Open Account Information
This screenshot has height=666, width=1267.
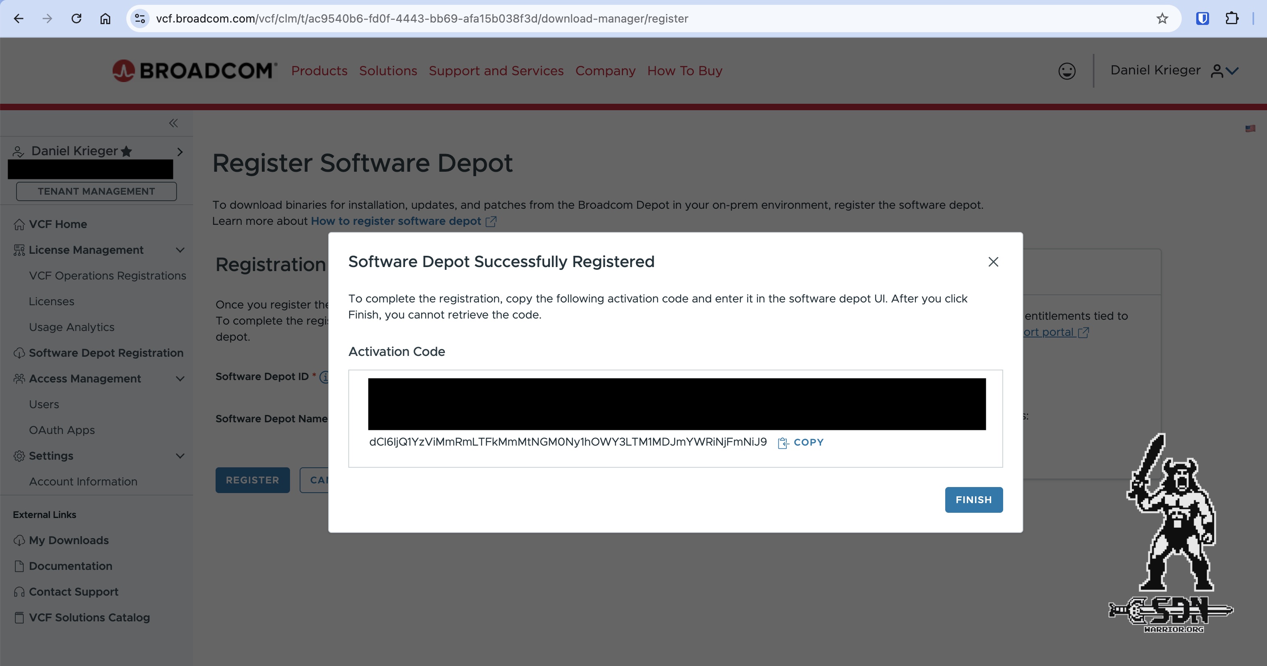[x=83, y=481]
